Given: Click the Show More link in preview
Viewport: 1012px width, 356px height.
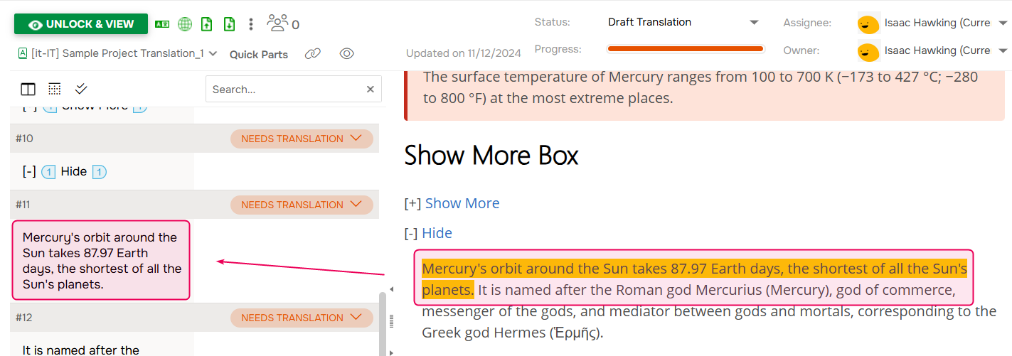Looking at the screenshot, I should pyautogui.click(x=462, y=204).
